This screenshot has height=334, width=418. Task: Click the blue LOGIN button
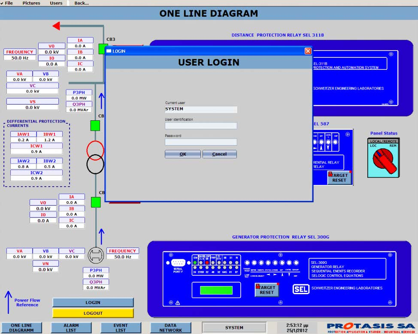[x=93, y=302]
